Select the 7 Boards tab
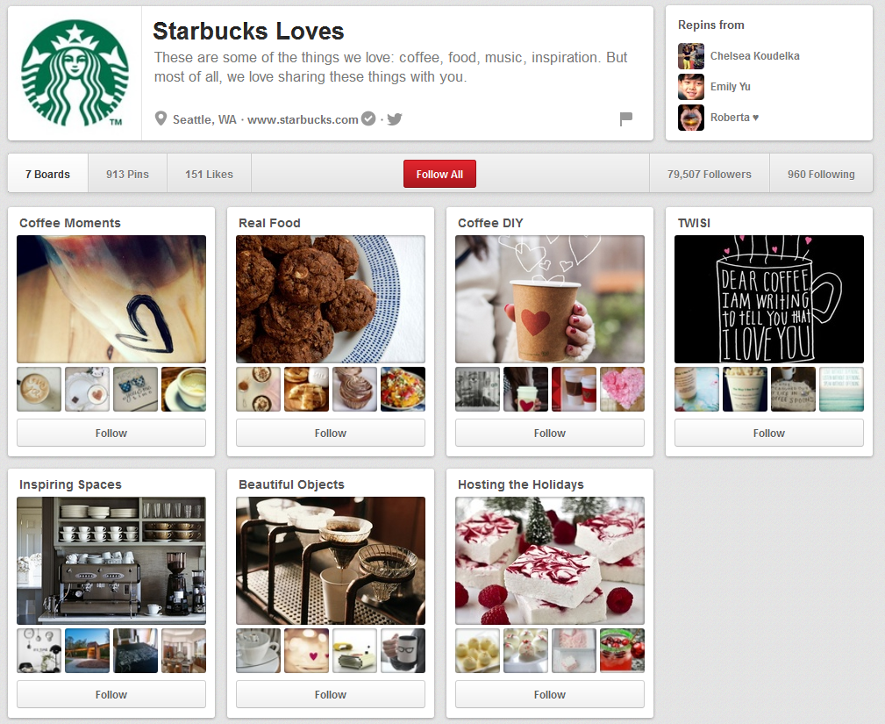Image resolution: width=885 pixels, height=724 pixels. pyautogui.click(x=48, y=174)
